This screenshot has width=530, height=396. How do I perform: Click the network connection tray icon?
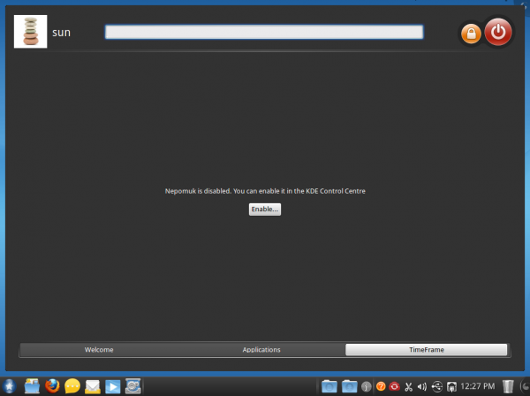[x=451, y=386]
